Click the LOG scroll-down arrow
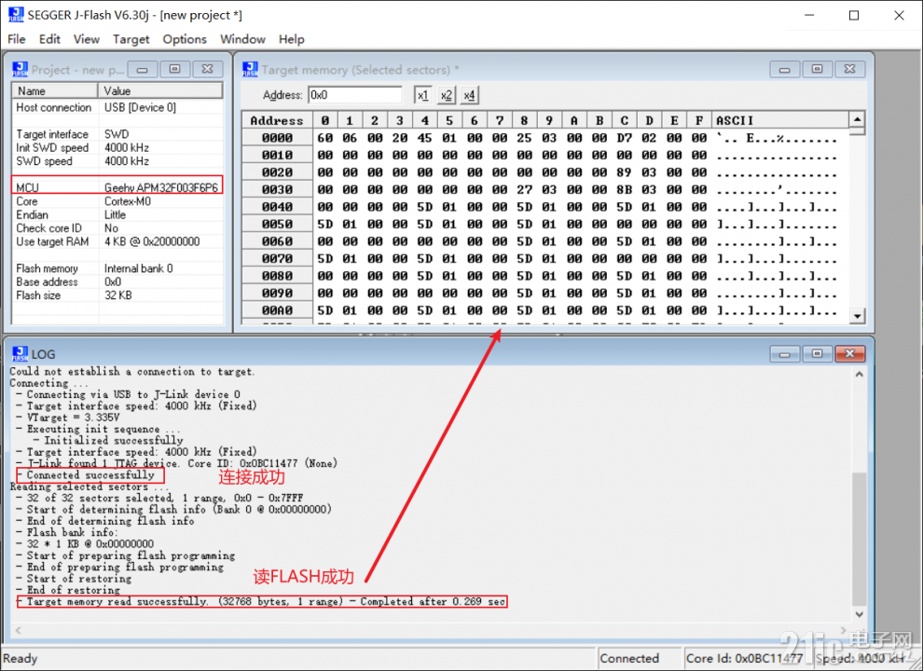 [859, 614]
